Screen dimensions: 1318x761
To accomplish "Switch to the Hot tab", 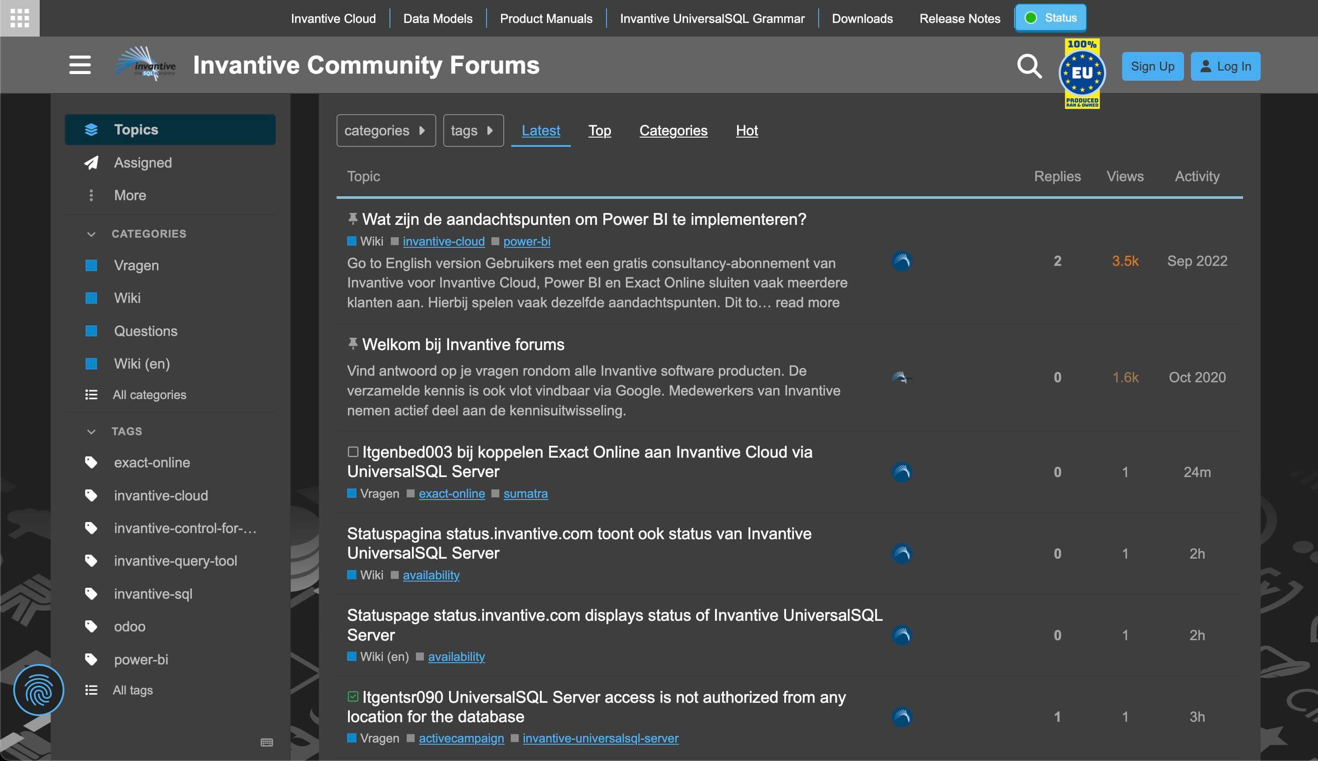I will 747,130.
